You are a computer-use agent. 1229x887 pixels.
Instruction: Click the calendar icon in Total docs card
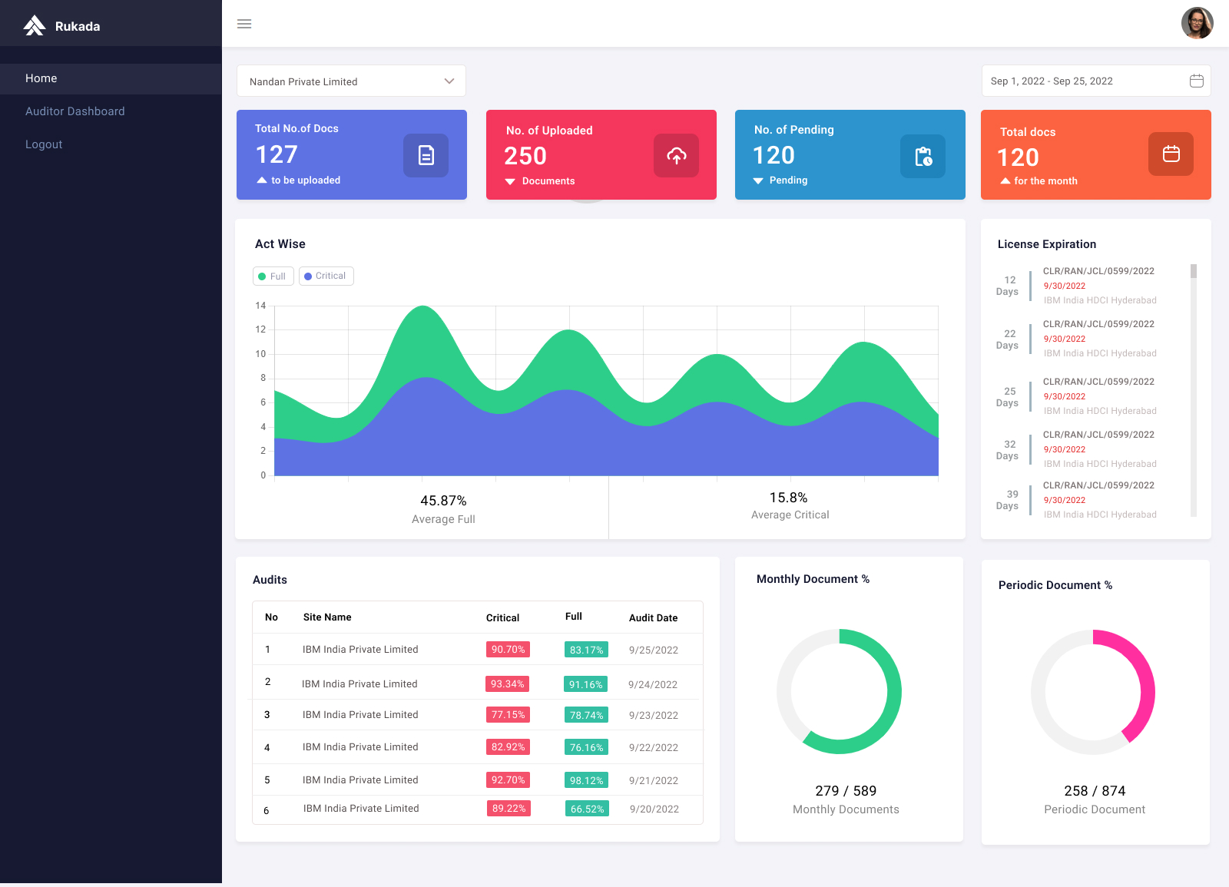tap(1171, 154)
